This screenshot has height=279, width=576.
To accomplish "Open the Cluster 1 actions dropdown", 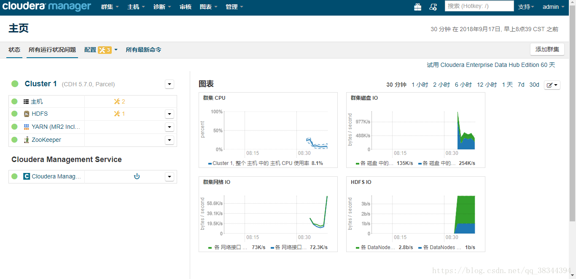I will click(x=170, y=84).
